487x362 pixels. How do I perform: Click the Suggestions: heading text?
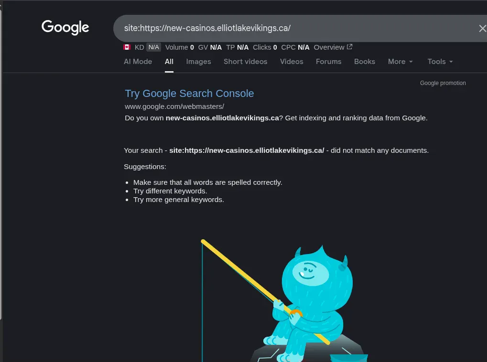click(145, 167)
